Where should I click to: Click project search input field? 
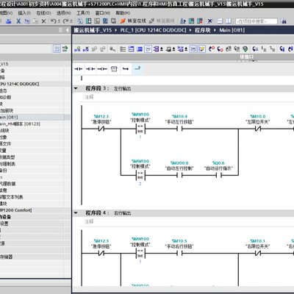point(257,21)
